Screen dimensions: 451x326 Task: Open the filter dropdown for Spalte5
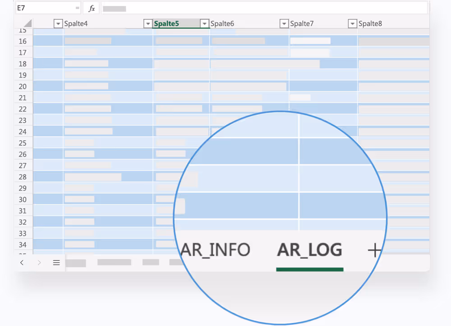[148, 23]
